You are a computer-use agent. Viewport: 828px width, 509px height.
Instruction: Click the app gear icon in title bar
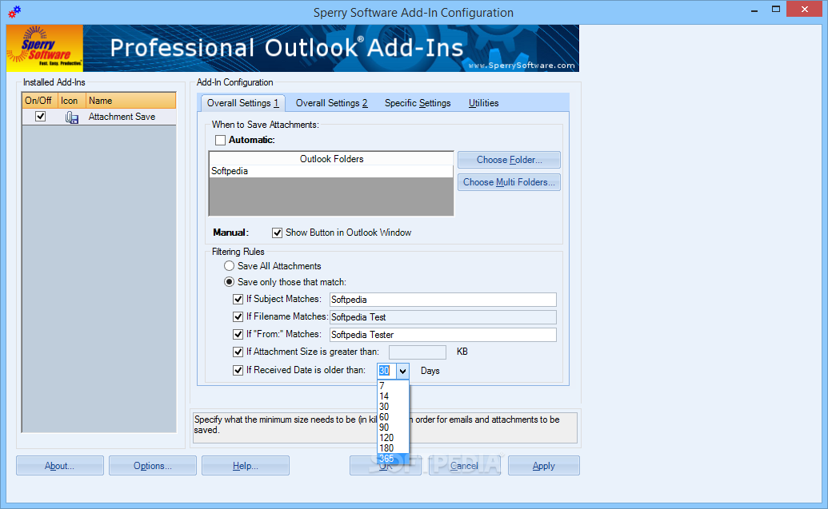click(x=14, y=12)
